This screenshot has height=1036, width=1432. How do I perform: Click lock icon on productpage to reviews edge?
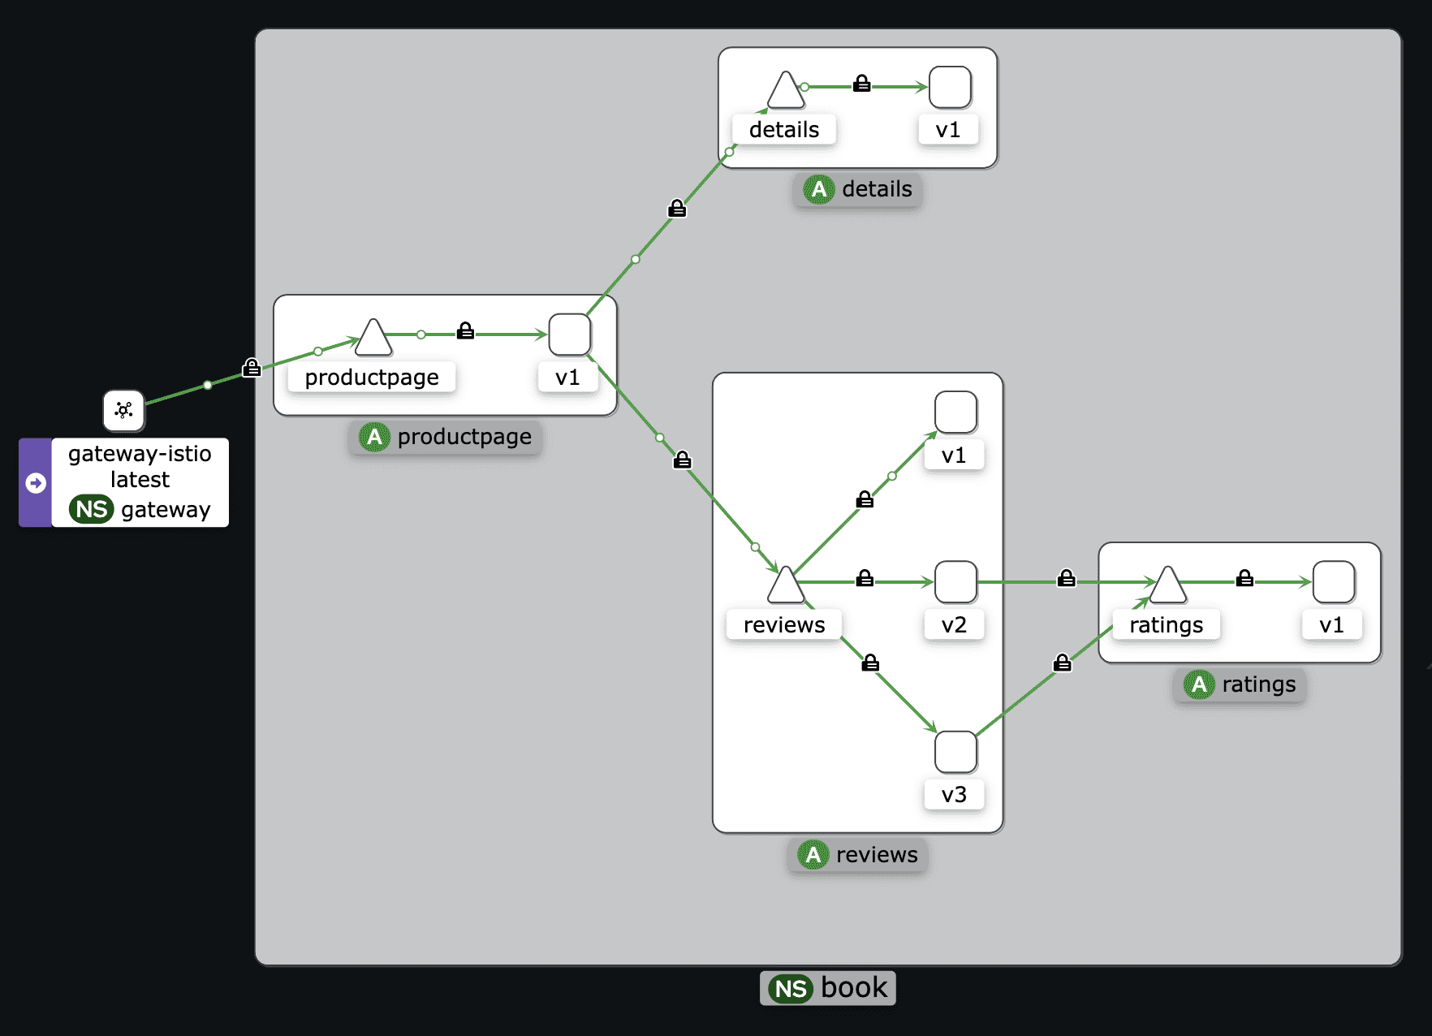point(683,460)
